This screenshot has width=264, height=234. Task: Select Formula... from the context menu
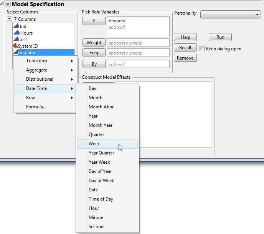(x=36, y=107)
